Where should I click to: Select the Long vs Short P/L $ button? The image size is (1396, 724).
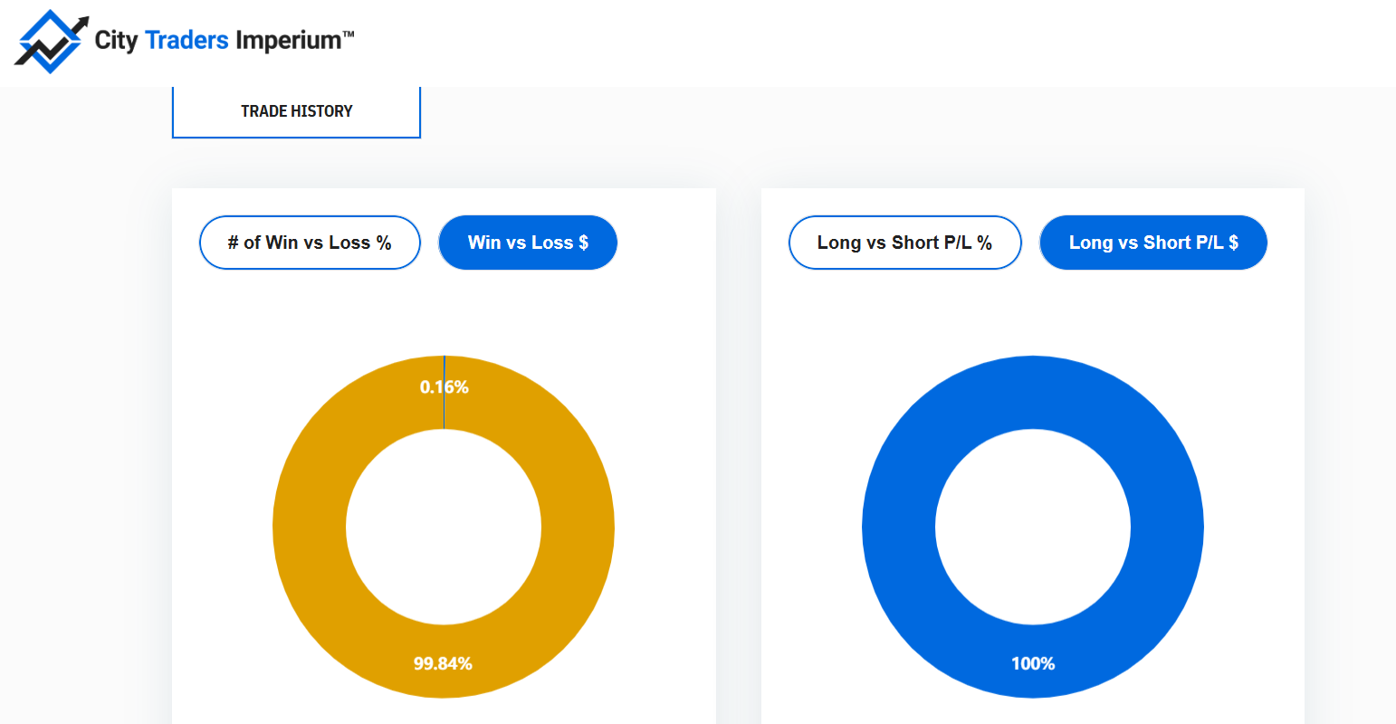point(1153,243)
